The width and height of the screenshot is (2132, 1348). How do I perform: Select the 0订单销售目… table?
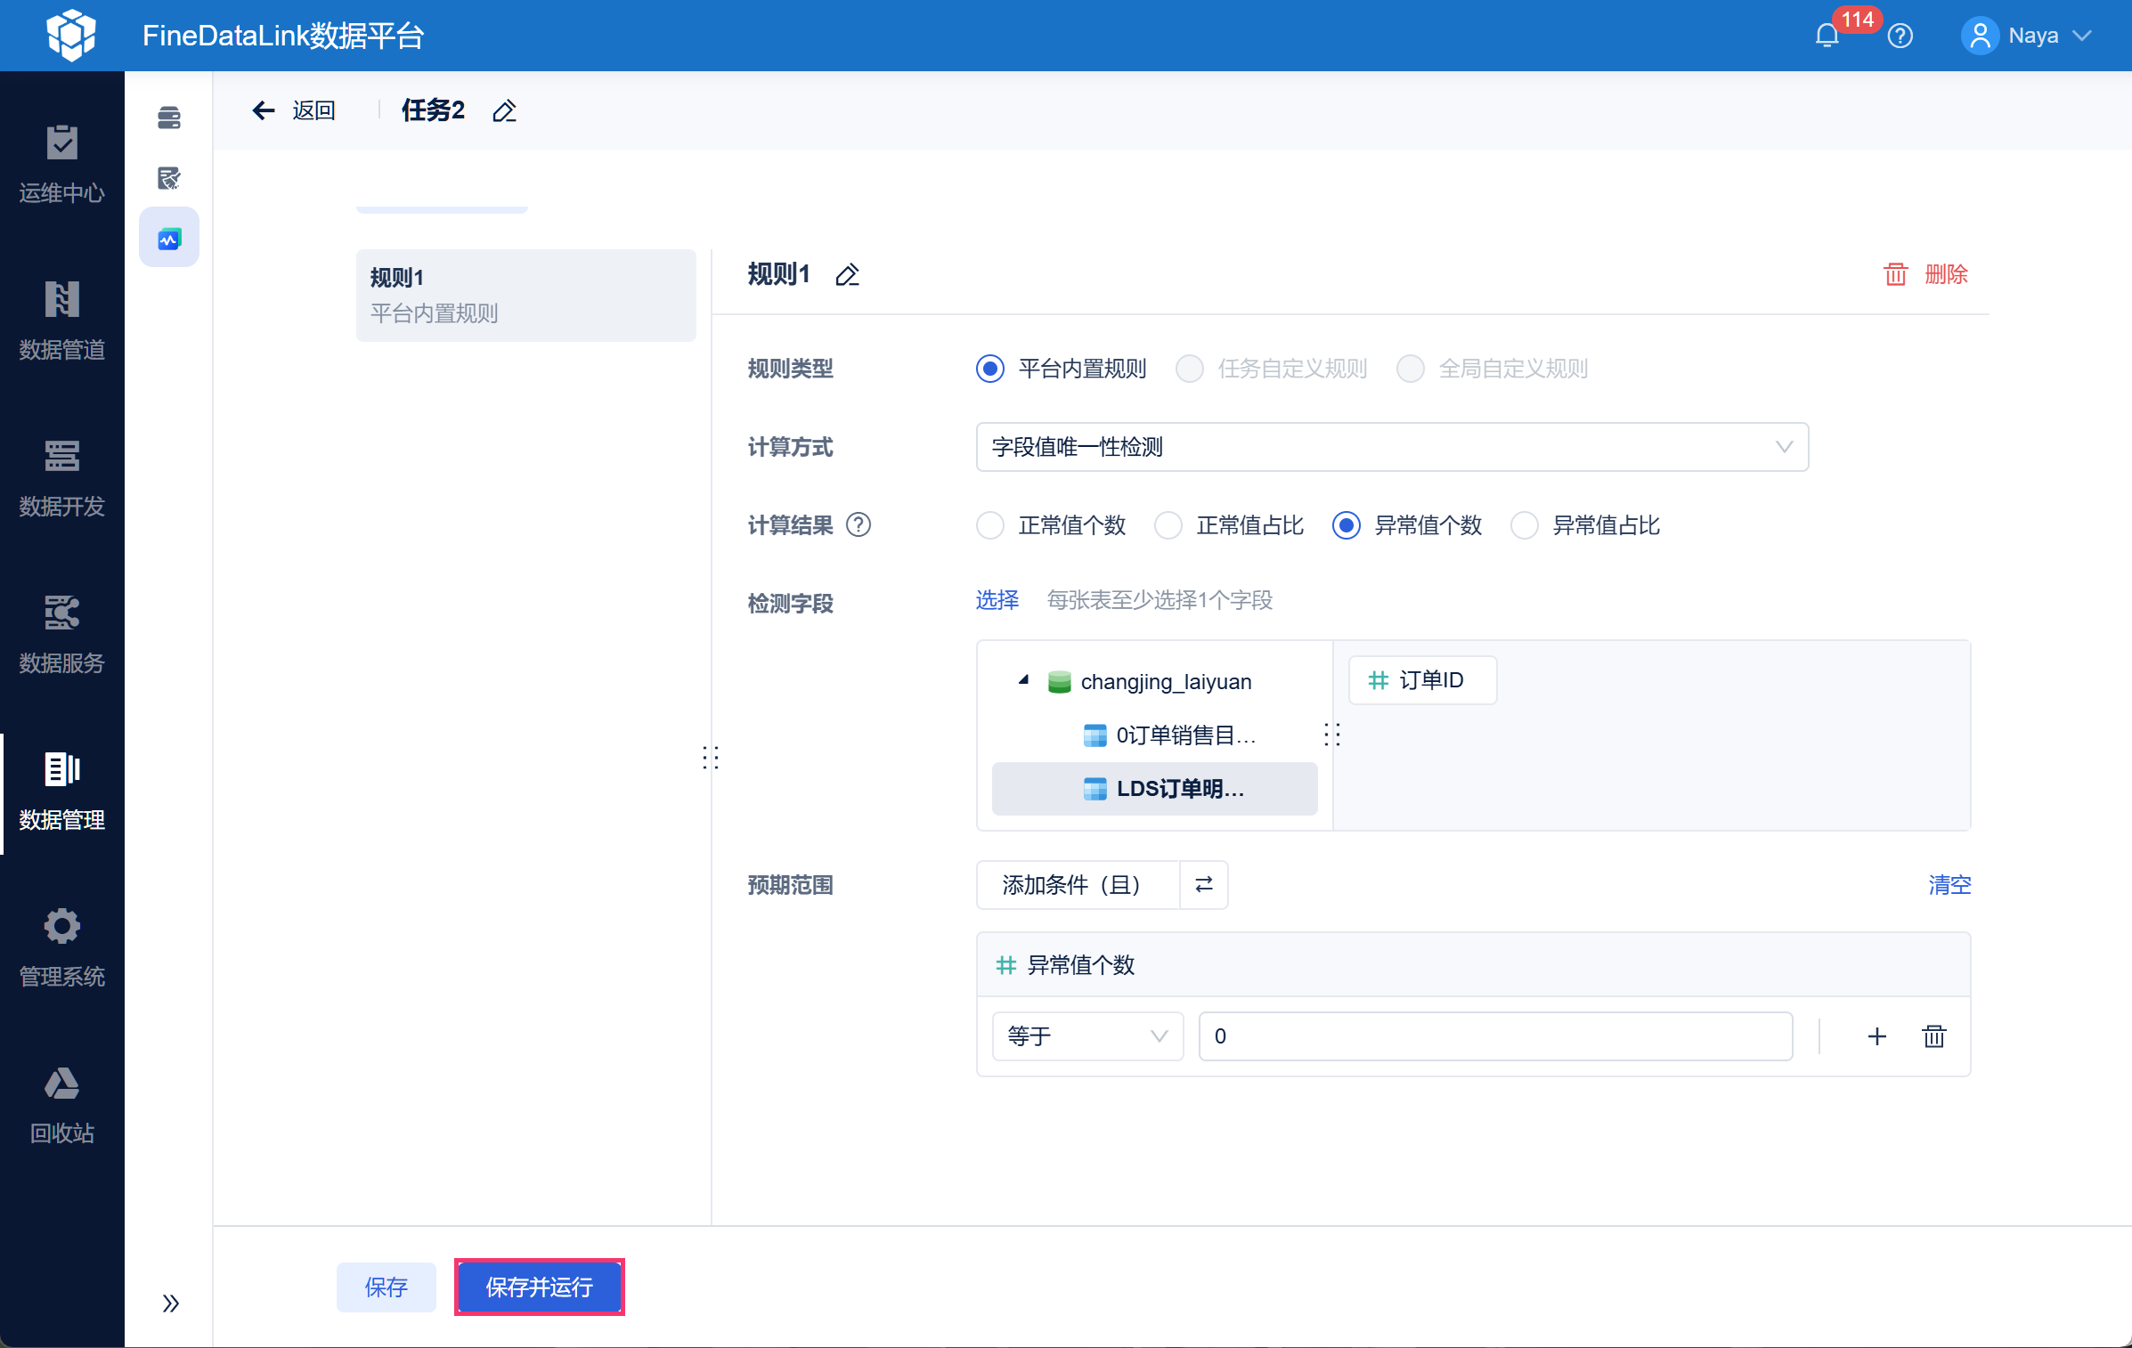point(1154,735)
